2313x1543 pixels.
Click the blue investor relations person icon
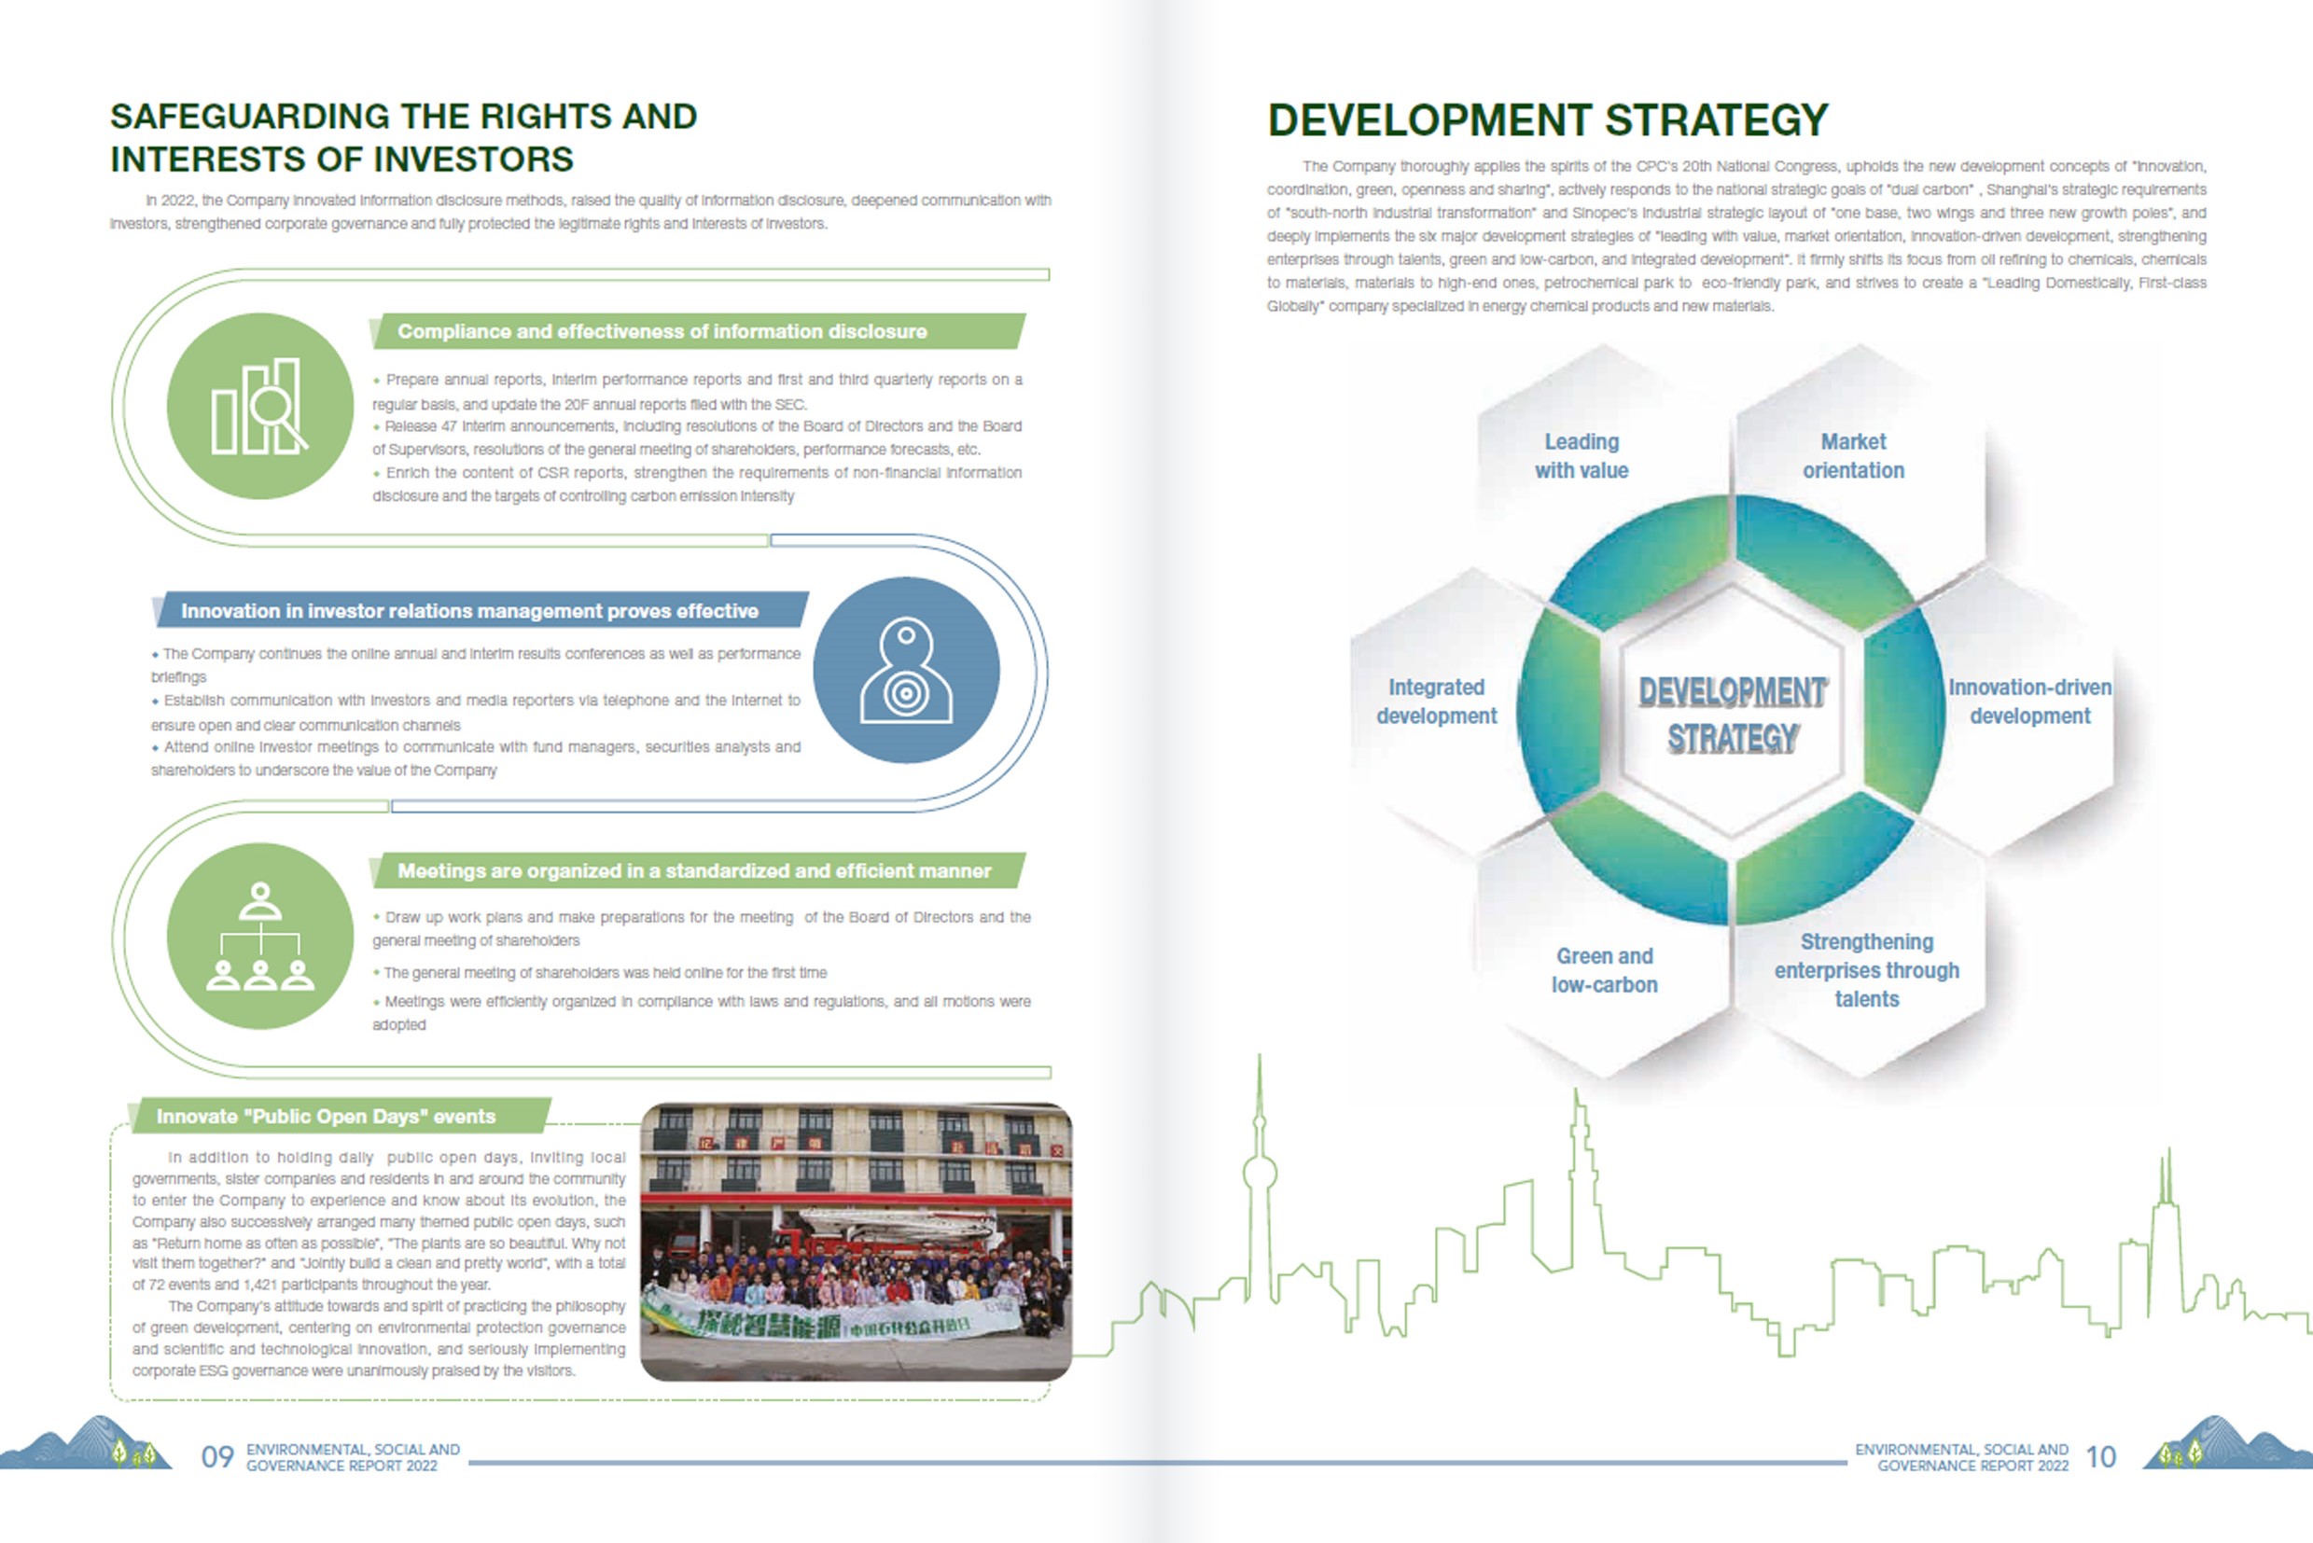coord(907,670)
